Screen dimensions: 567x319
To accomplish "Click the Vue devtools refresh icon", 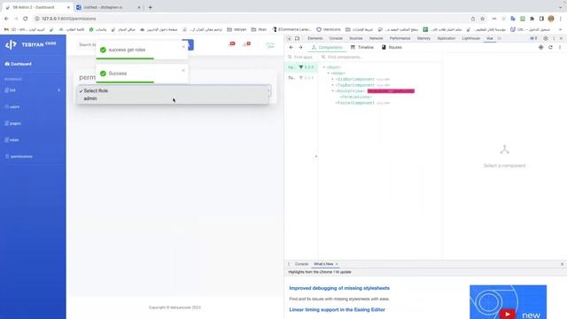I will pyautogui.click(x=550, y=47).
